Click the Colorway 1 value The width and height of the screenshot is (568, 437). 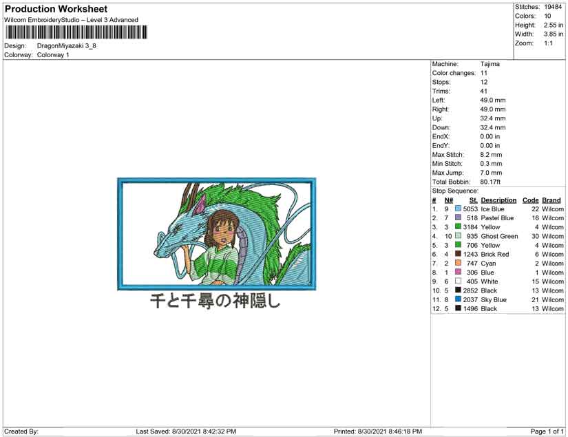[x=53, y=55]
